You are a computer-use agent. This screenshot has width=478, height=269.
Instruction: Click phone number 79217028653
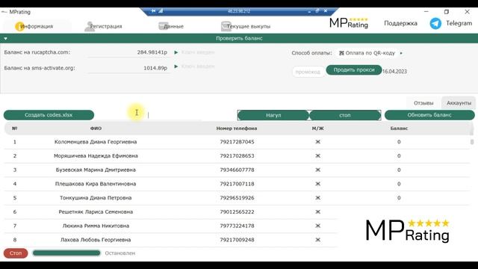[x=237, y=156]
